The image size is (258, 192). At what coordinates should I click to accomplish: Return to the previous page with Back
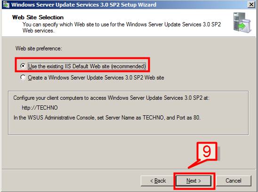158,181
